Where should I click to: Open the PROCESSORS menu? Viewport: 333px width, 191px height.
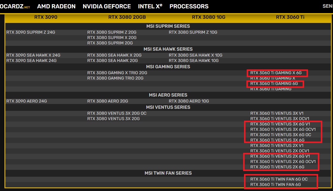click(189, 6)
